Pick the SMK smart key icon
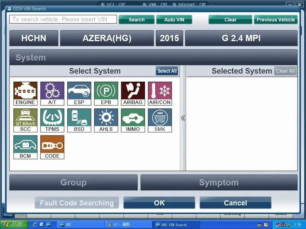Viewport: 306px width, 229px height. click(160, 121)
